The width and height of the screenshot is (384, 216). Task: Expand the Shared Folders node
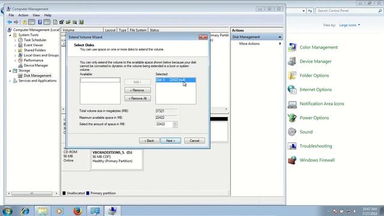(16, 50)
